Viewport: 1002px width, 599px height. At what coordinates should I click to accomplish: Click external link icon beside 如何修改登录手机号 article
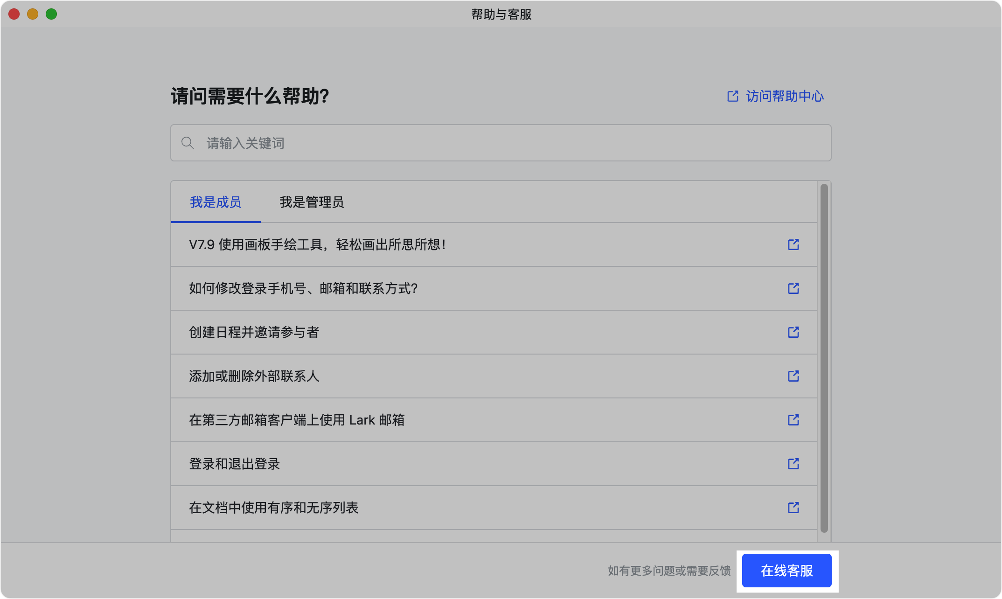(x=793, y=288)
